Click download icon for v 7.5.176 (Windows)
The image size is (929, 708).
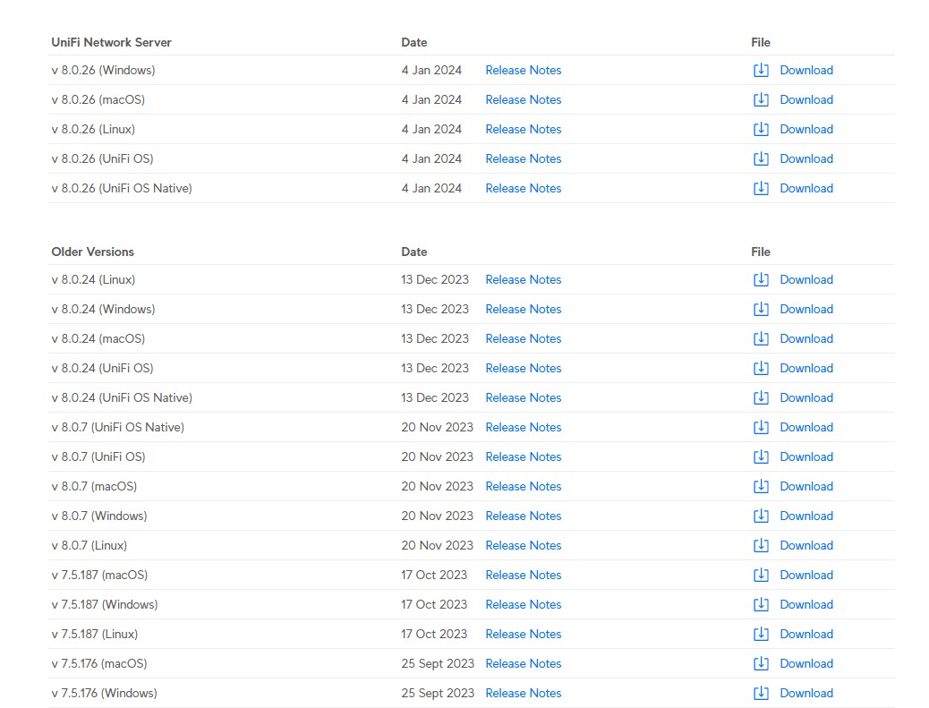click(761, 693)
